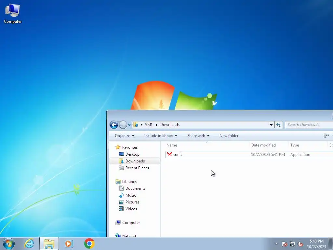The width and height of the screenshot is (333, 250).
Task: Click the Pictures library icon
Action: pos(121,202)
